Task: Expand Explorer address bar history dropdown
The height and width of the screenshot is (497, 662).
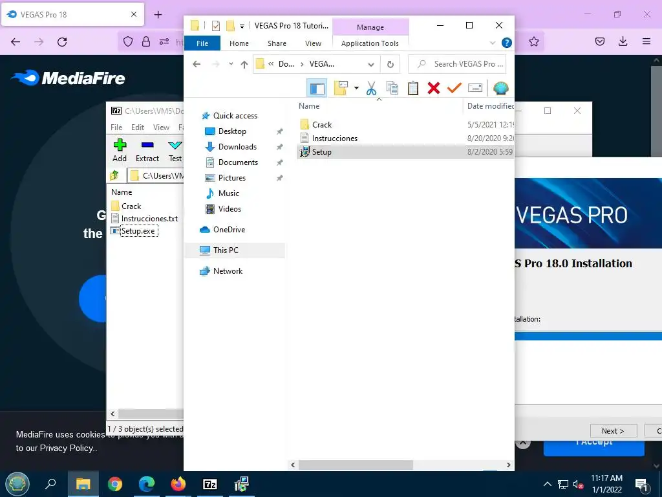Action: pos(371,64)
